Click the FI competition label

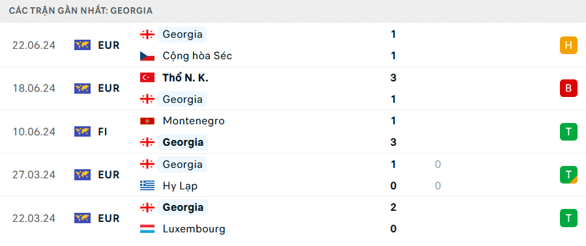tap(103, 131)
